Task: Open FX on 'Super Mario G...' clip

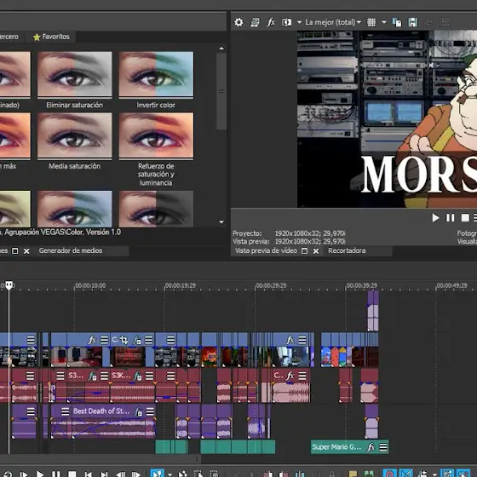Action: [371, 447]
